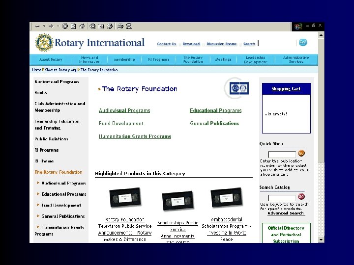
Task: Click the Stop loading icon
Action: [x=65, y=26]
